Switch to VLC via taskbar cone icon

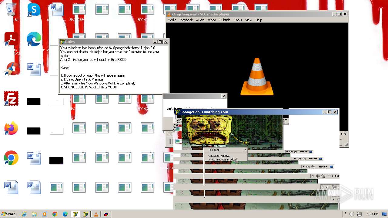click(96, 214)
